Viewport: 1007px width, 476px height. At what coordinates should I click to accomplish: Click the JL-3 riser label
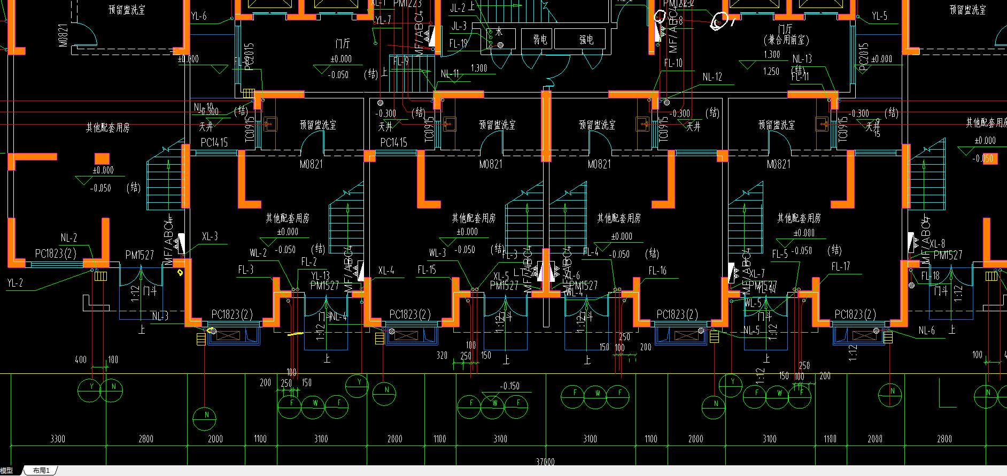pos(459,26)
